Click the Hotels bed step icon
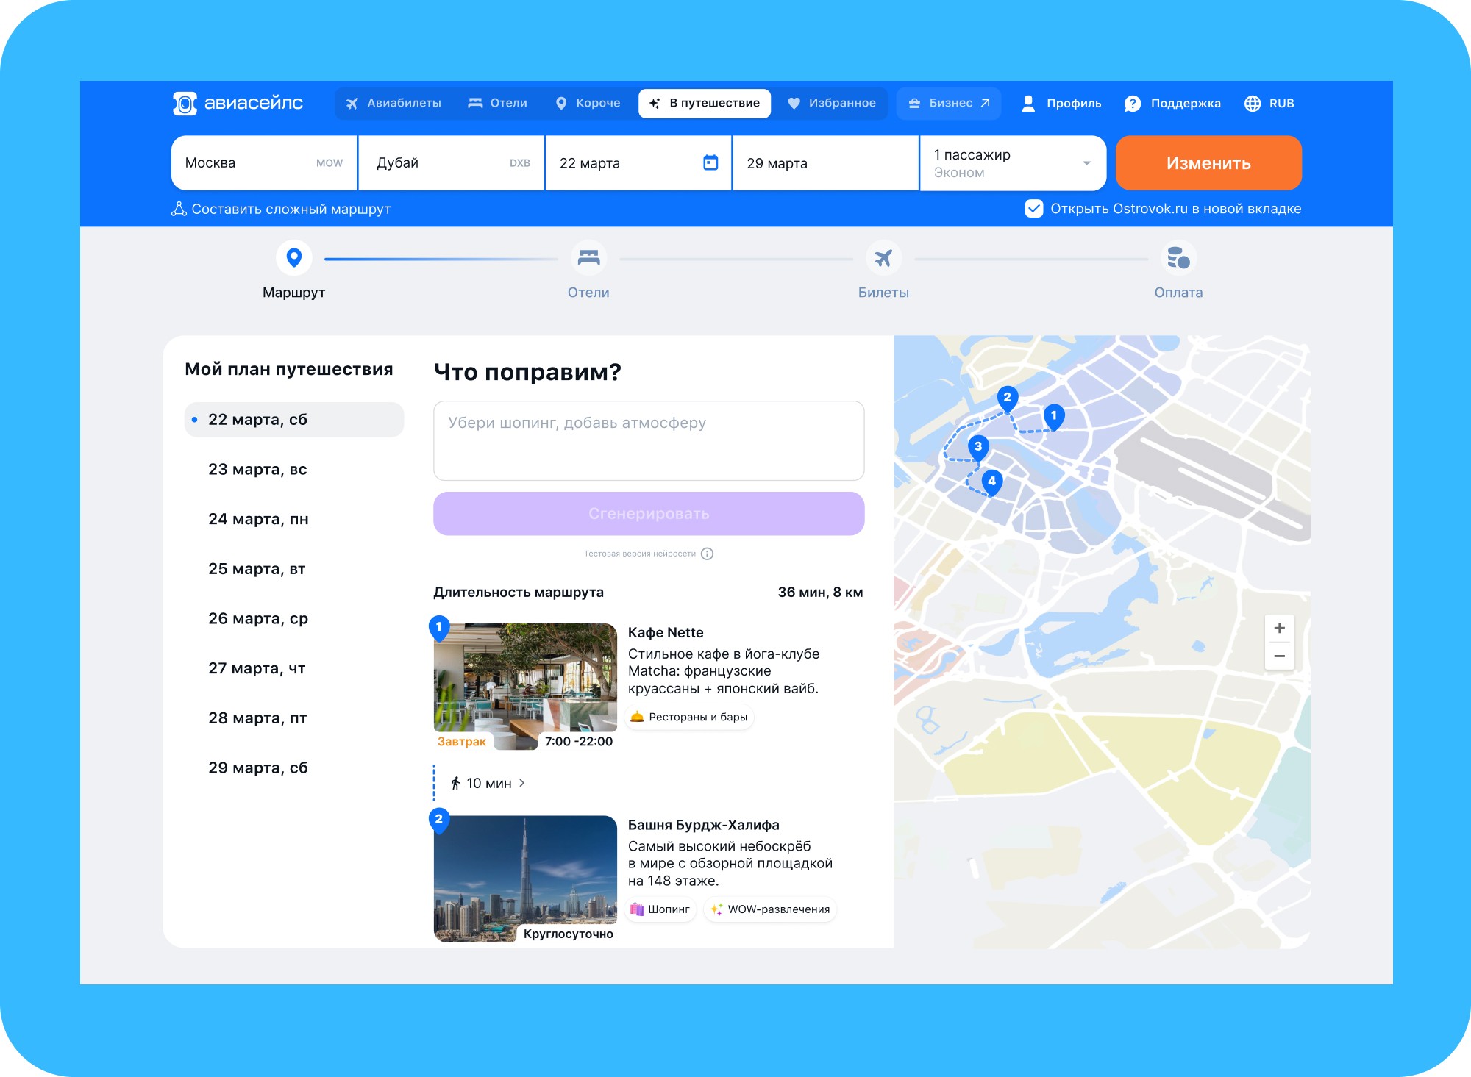Viewport: 1471px width, 1077px height. 588,258
